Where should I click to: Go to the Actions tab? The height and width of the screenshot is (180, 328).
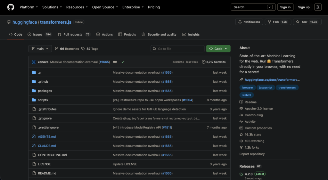[x=104, y=35]
